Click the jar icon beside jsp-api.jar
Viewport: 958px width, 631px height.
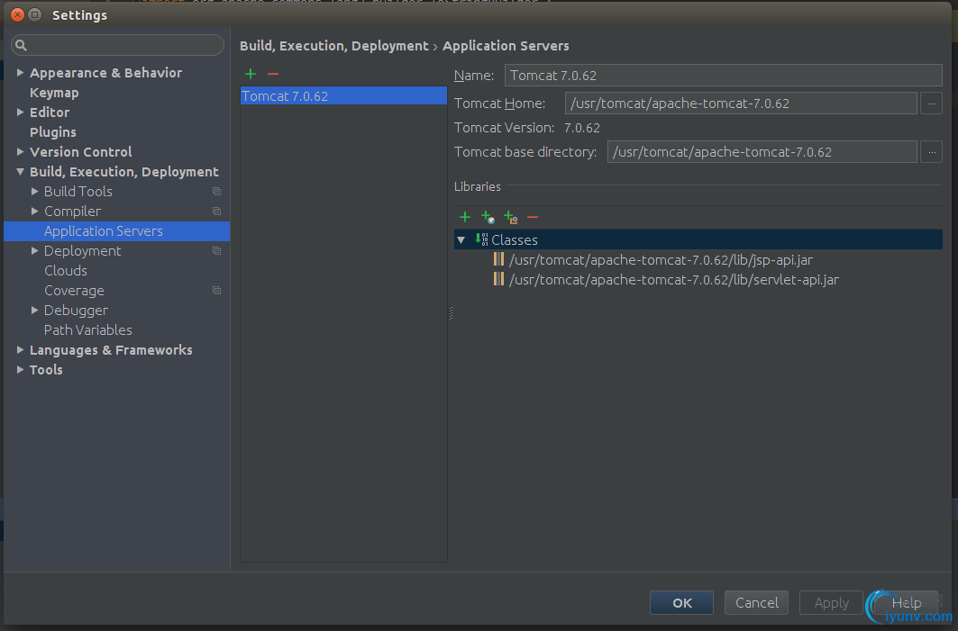pos(498,259)
